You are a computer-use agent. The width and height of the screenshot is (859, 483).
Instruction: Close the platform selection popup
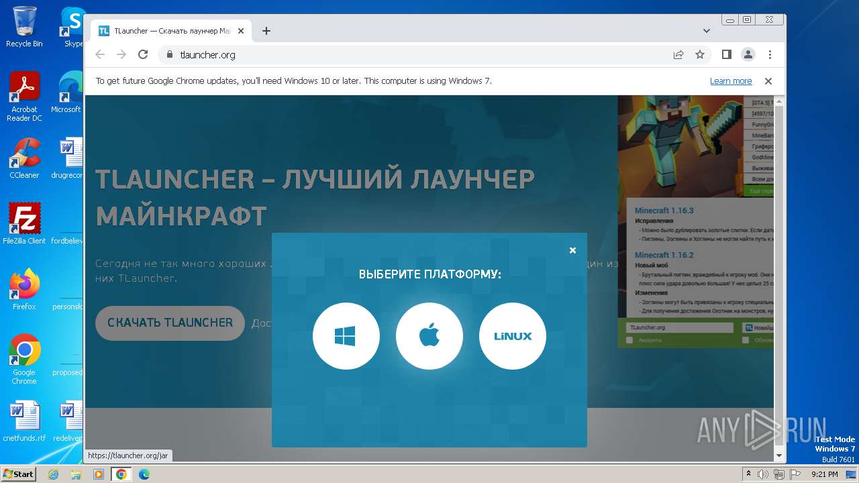572,250
